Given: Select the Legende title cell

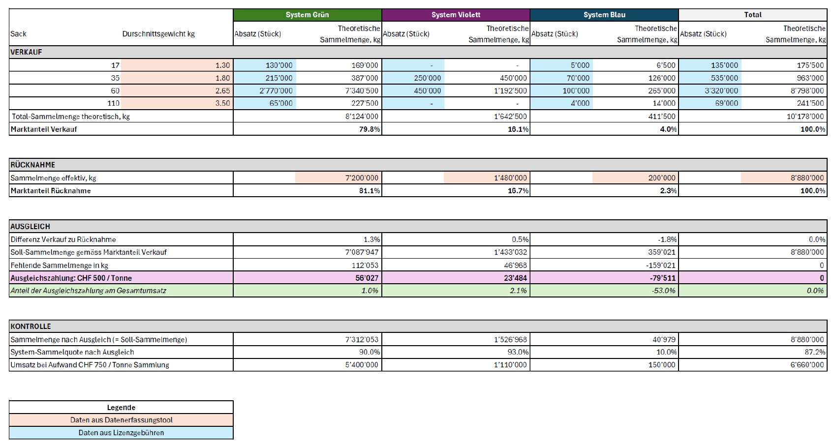Looking at the screenshot, I should 121,408.
